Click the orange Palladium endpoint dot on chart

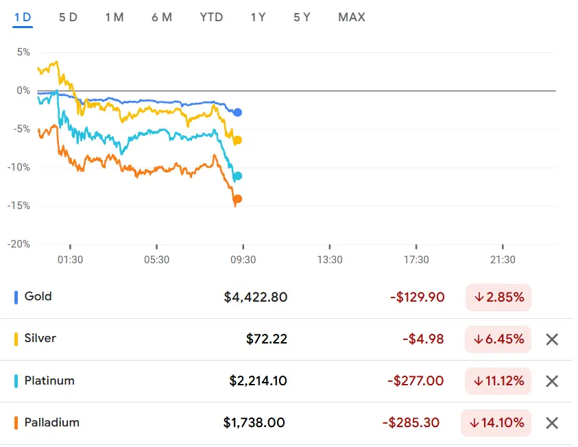point(238,200)
